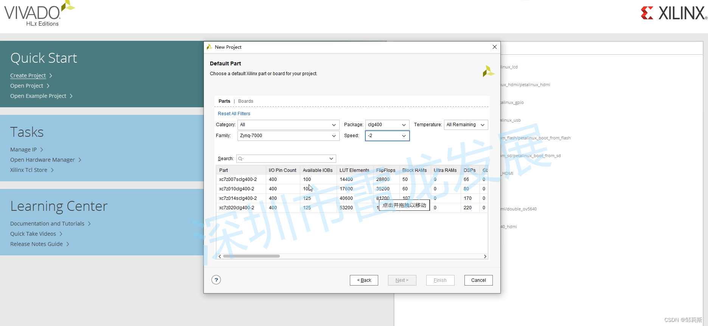Click the Cancel button

478,280
